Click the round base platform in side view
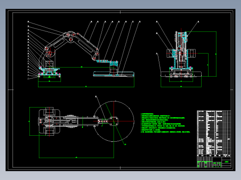The image size is (241, 180). 114,74
